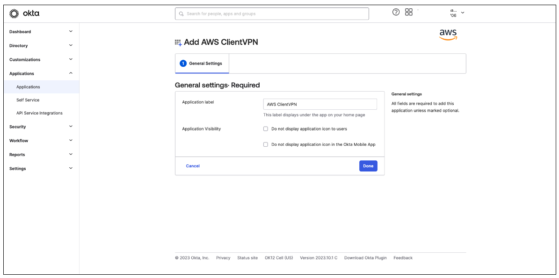Click the Okta logo
Image resolution: width=559 pixels, height=278 pixels.
tap(24, 14)
